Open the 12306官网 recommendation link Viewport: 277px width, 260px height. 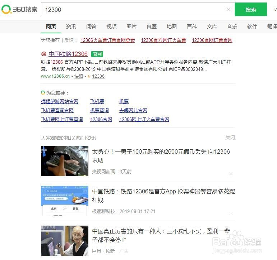tap(101, 119)
